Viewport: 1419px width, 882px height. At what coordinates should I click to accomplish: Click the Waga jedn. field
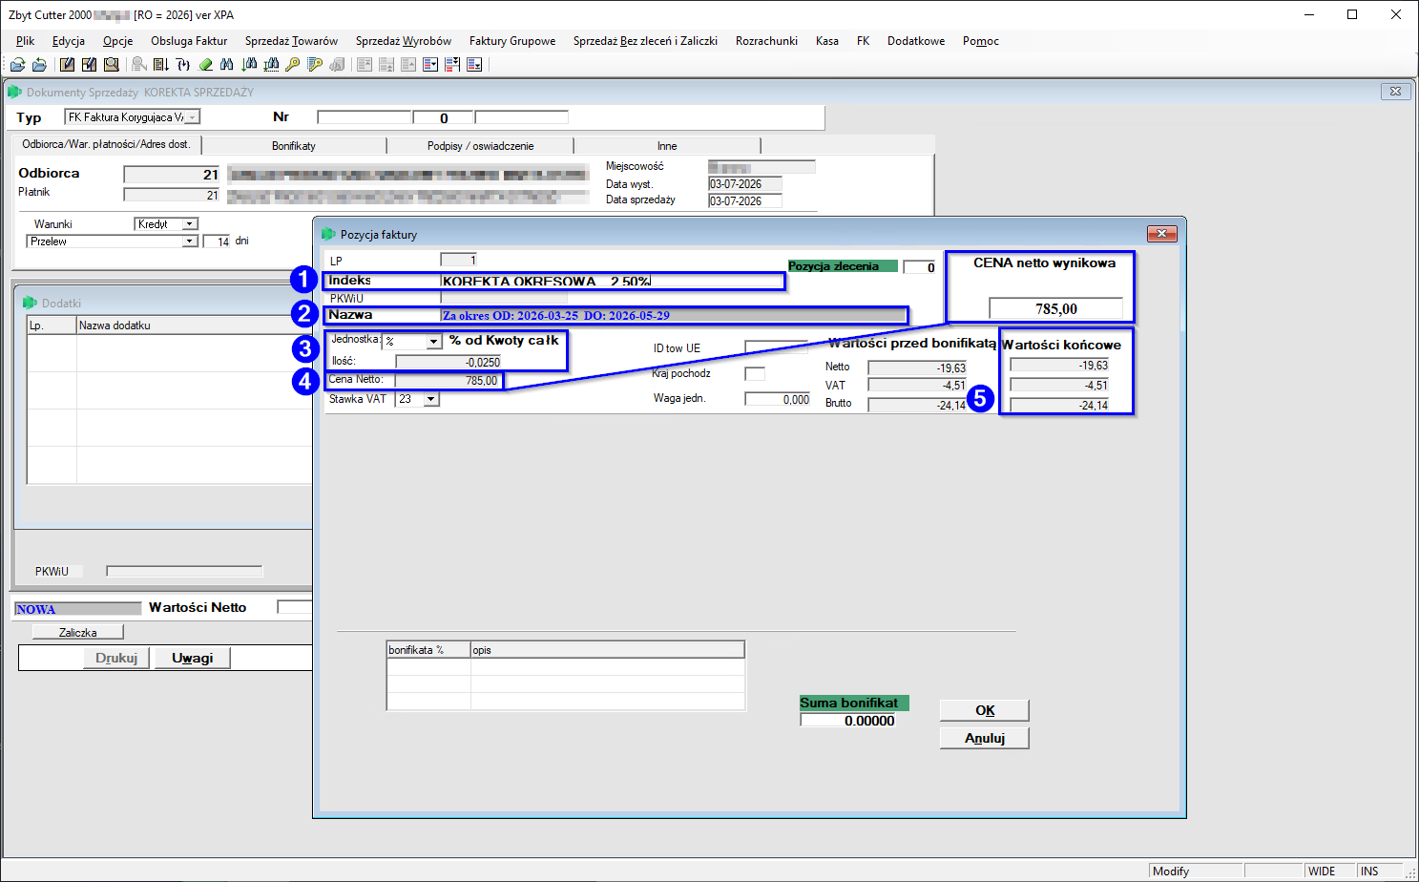pyautogui.click(x=778, y=399)
